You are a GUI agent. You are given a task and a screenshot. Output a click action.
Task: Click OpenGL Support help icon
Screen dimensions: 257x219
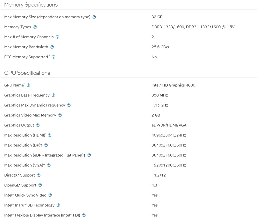pos(40,185)
